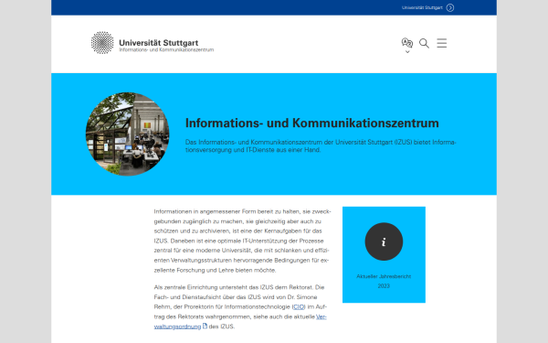Click subtitle 'Informations- und Kommunikationszentrum' under logo
The width and height of the screenshot is (548, 343).
tap(166, 50)
